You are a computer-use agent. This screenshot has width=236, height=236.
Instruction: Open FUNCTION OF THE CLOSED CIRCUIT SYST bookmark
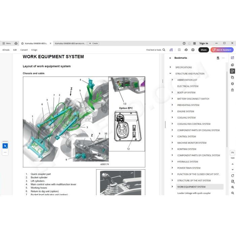[x=199, y=174]
